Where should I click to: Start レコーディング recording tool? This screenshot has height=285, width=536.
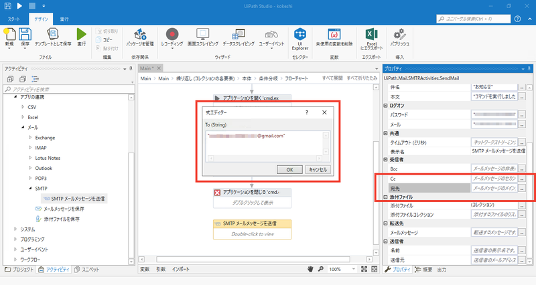(x=172, y=37)
